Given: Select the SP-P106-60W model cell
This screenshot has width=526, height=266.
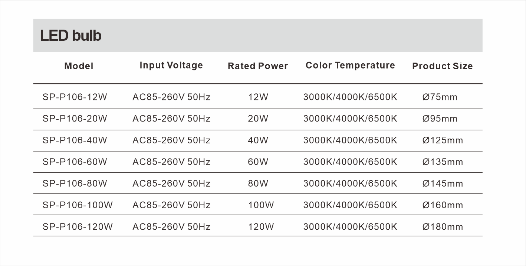Looking at the screenshot, I should click(x=75, y=162).
